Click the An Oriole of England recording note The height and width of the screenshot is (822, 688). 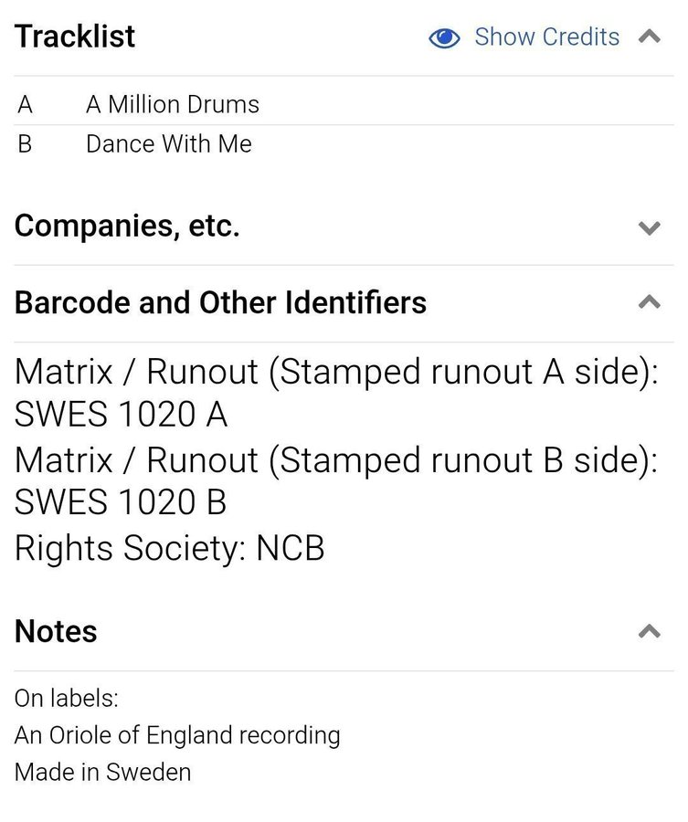(177, 735)
